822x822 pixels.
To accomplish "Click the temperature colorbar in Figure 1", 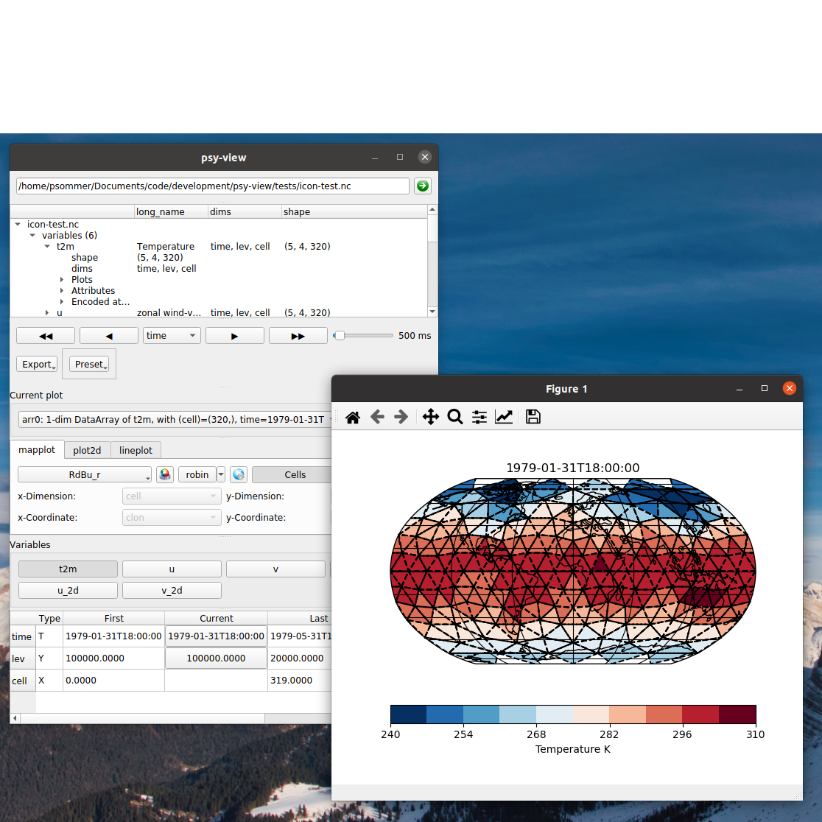I will click(573, 714).
